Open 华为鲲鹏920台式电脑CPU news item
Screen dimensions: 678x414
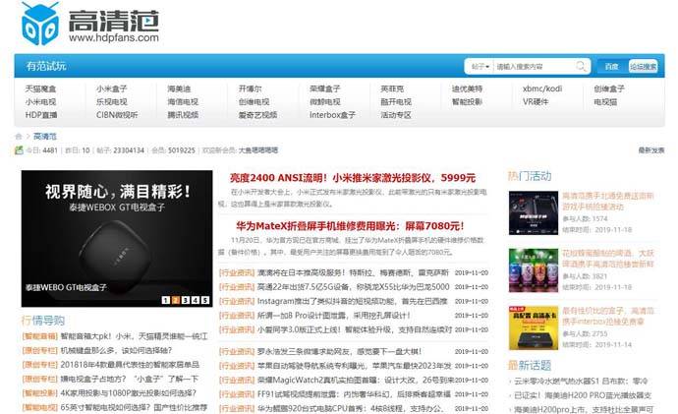pyautogui.click(x=350, y=408)
